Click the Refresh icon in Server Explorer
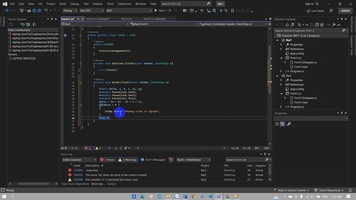Viewport: 356px width, 200px height. 11,24
